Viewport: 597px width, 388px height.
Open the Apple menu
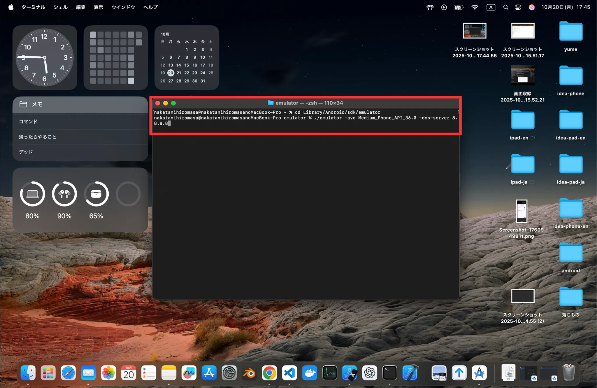[x=11, y=7]
